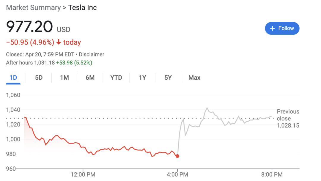
Task: View the 1Y chart tab
Action: point(142,78)
